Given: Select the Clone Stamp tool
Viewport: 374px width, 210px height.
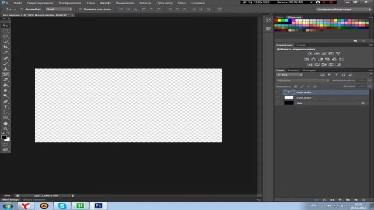Looking at the screenshot, I should coord(5,69).
